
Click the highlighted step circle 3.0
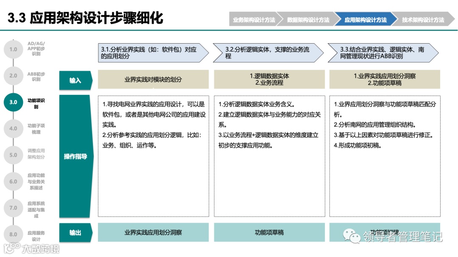[x=13, y=102]
